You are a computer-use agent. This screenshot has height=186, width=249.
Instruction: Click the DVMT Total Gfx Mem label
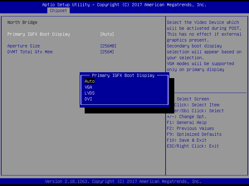point(30,52)
